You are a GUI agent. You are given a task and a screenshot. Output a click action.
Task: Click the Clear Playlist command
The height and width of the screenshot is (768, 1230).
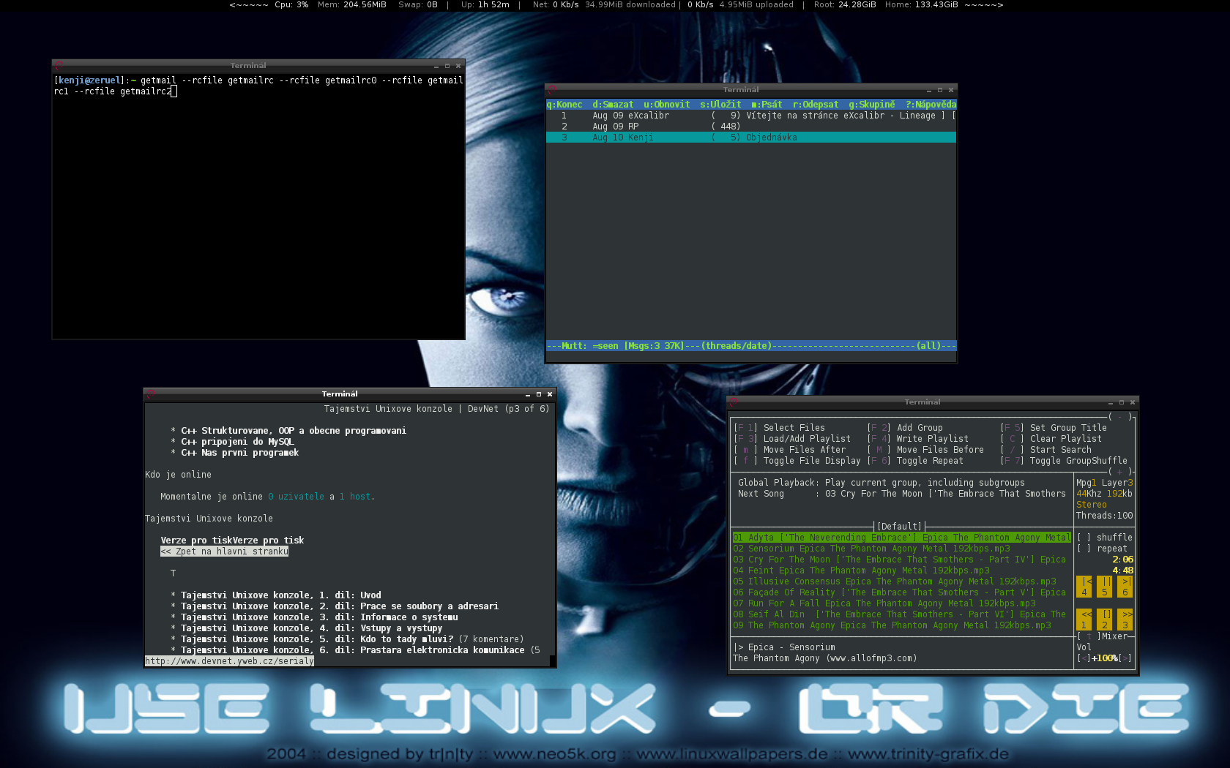click(x=1051, y=439)
